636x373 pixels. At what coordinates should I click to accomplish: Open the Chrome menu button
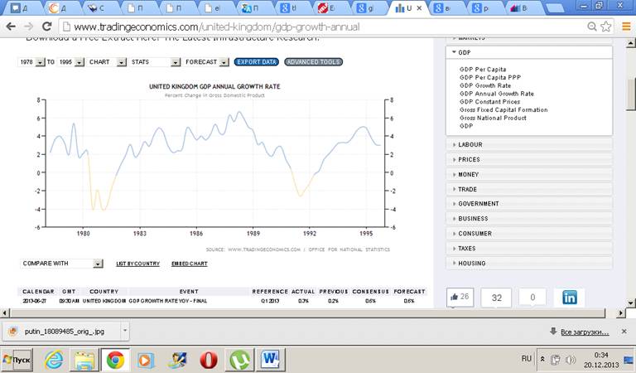pos(623,27)
